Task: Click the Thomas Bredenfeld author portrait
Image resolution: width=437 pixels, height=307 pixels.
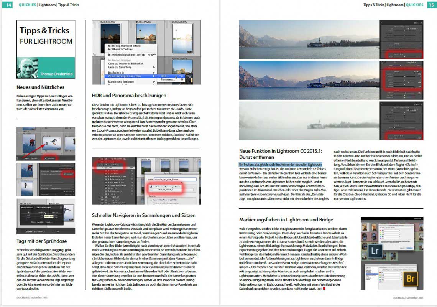Action: coord(28,68)
